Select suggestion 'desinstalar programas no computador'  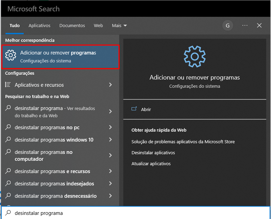tap(60, 156)
